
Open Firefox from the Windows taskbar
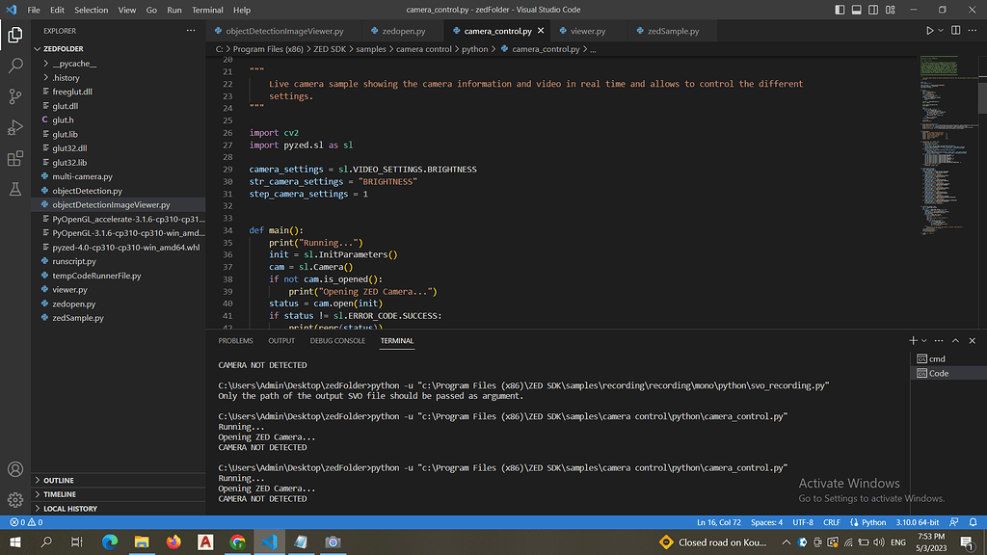tap(173, 542)
